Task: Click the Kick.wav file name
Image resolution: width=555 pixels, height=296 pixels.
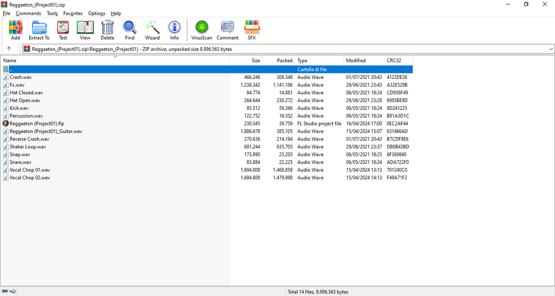Action: 19,108
